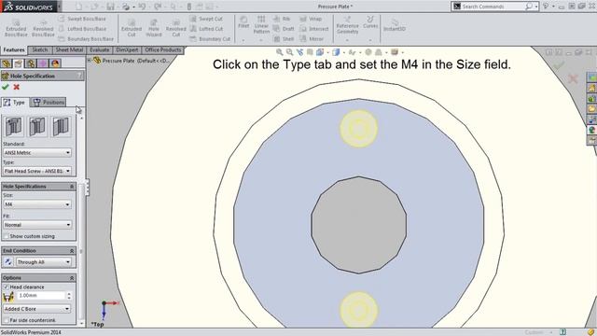Open the PropertyManager tab icon
Screen dimensions: 597x336
click(x=19, y=63)
